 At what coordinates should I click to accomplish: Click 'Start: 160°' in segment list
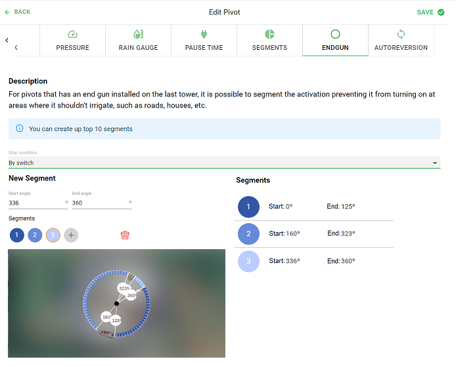(x=285, y=234)
